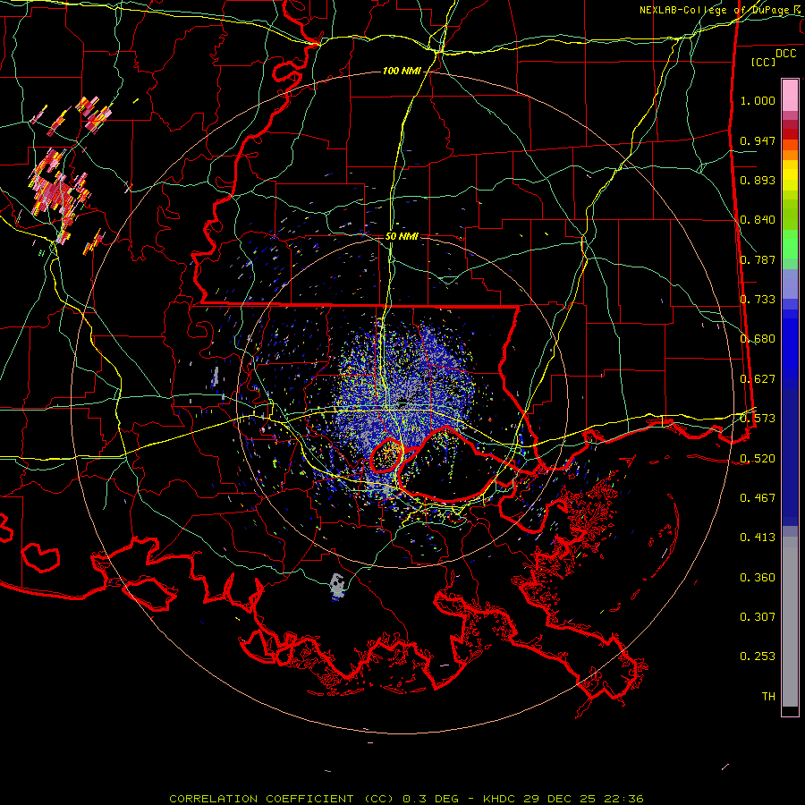The width and height of the screenshot is (805, 805).
Task: Click the isolated gray echo blob south of radar
Action: click(x=337, y=586)
